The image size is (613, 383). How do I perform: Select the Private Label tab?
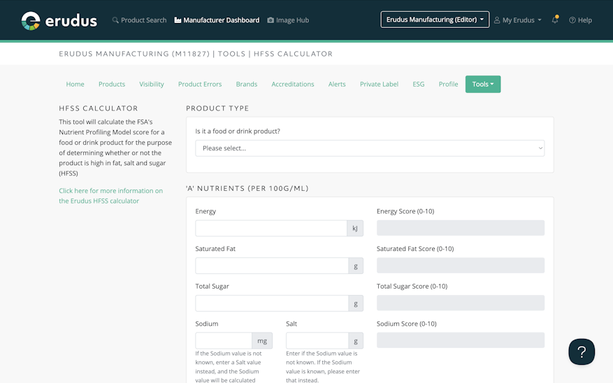pyautogui.click(x=379, y=84)
